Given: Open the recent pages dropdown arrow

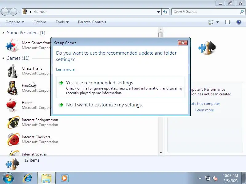Looking at the screenshot, I should click(x=19, y=12).
